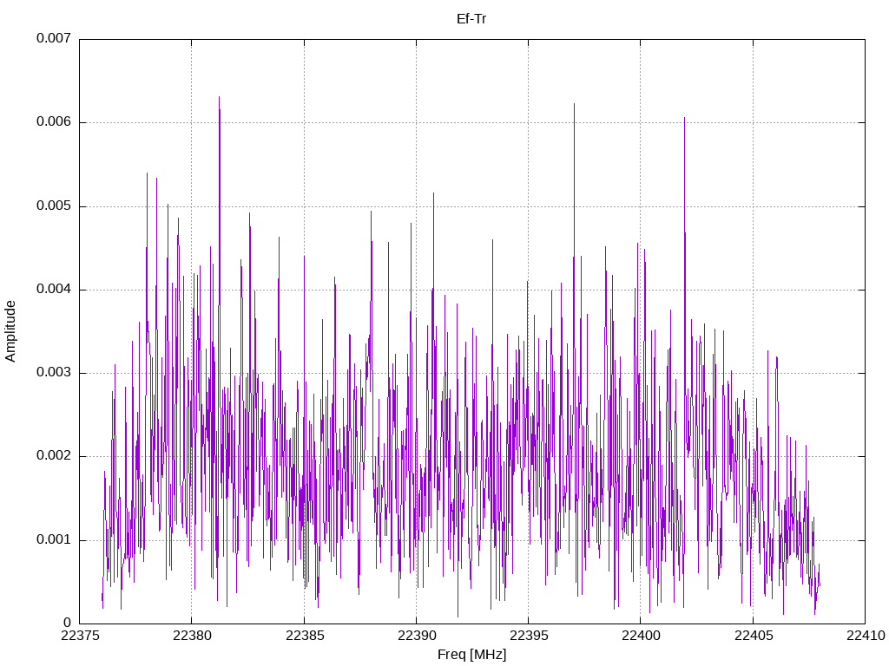
Task: Select the 0.006 y-axis tick label
Action: 54,121
